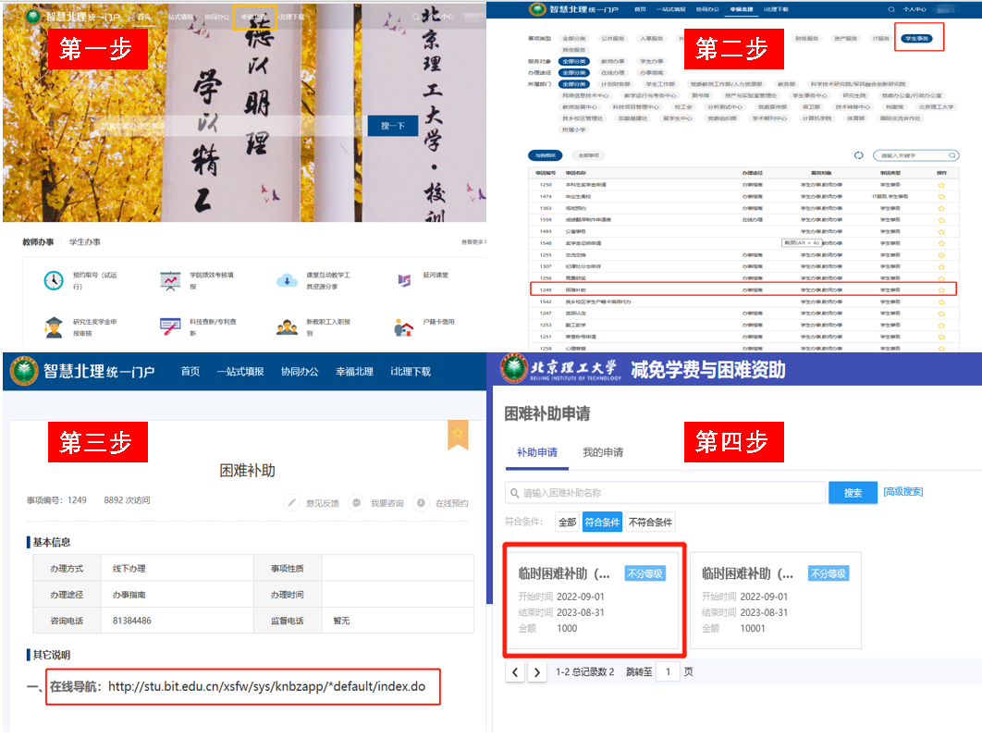The height and width of the screenshot is (738, 982).
Task: Switch to 我的申请 tab
Action: point(603,452)
